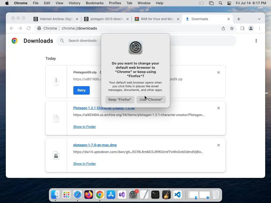Open Finder from the Dock
The image size is (271, 203).
tap(55, 195)
